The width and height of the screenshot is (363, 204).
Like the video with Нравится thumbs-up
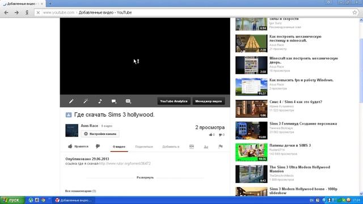(x=78, y=146)
